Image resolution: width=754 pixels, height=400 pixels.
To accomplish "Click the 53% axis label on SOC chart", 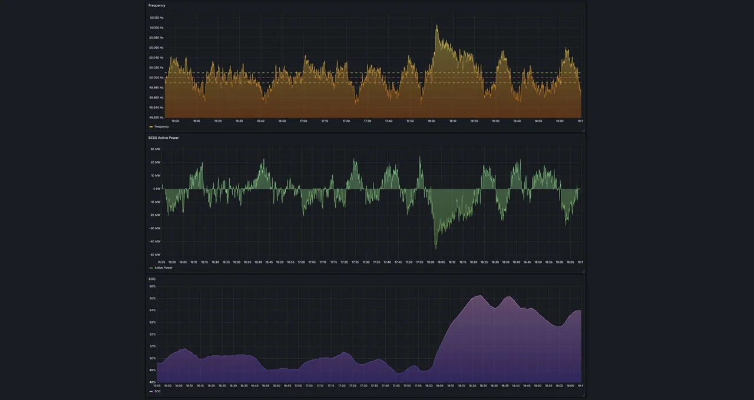I will [x=153, y=322].
